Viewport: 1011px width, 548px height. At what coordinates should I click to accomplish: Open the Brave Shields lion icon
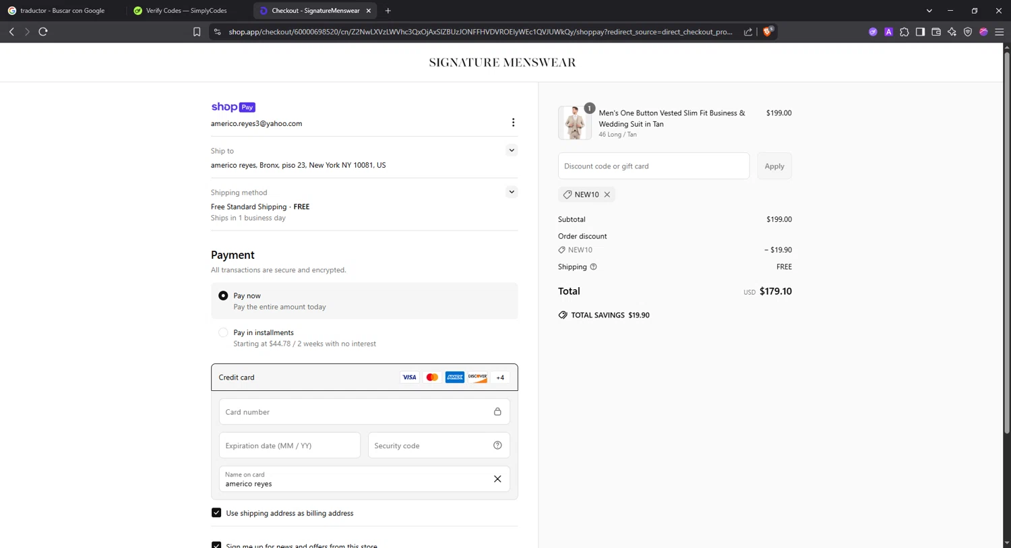(x=768, y=31)
